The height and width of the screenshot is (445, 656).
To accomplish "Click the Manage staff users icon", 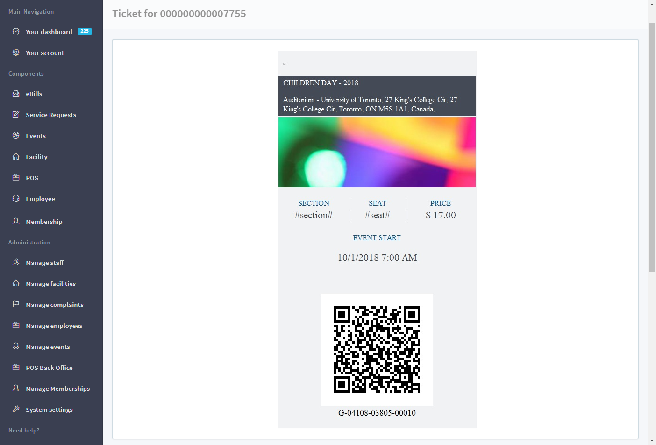I will coord(16,262).
